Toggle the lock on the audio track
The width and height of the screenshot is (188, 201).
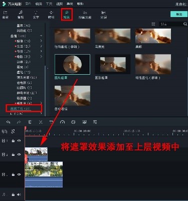click(x=13, y=194)
